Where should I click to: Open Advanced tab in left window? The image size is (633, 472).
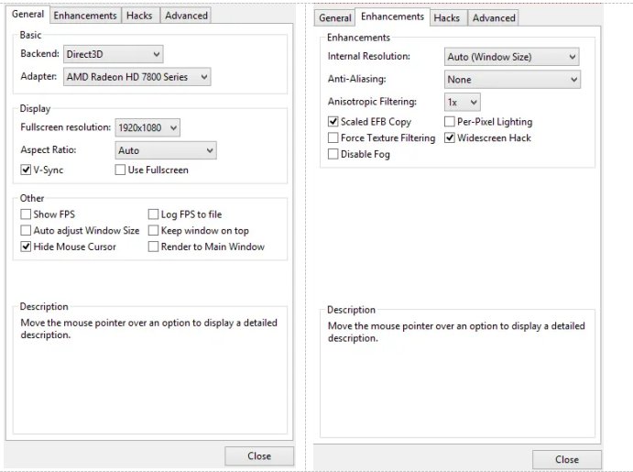click(x=186, y=16)
